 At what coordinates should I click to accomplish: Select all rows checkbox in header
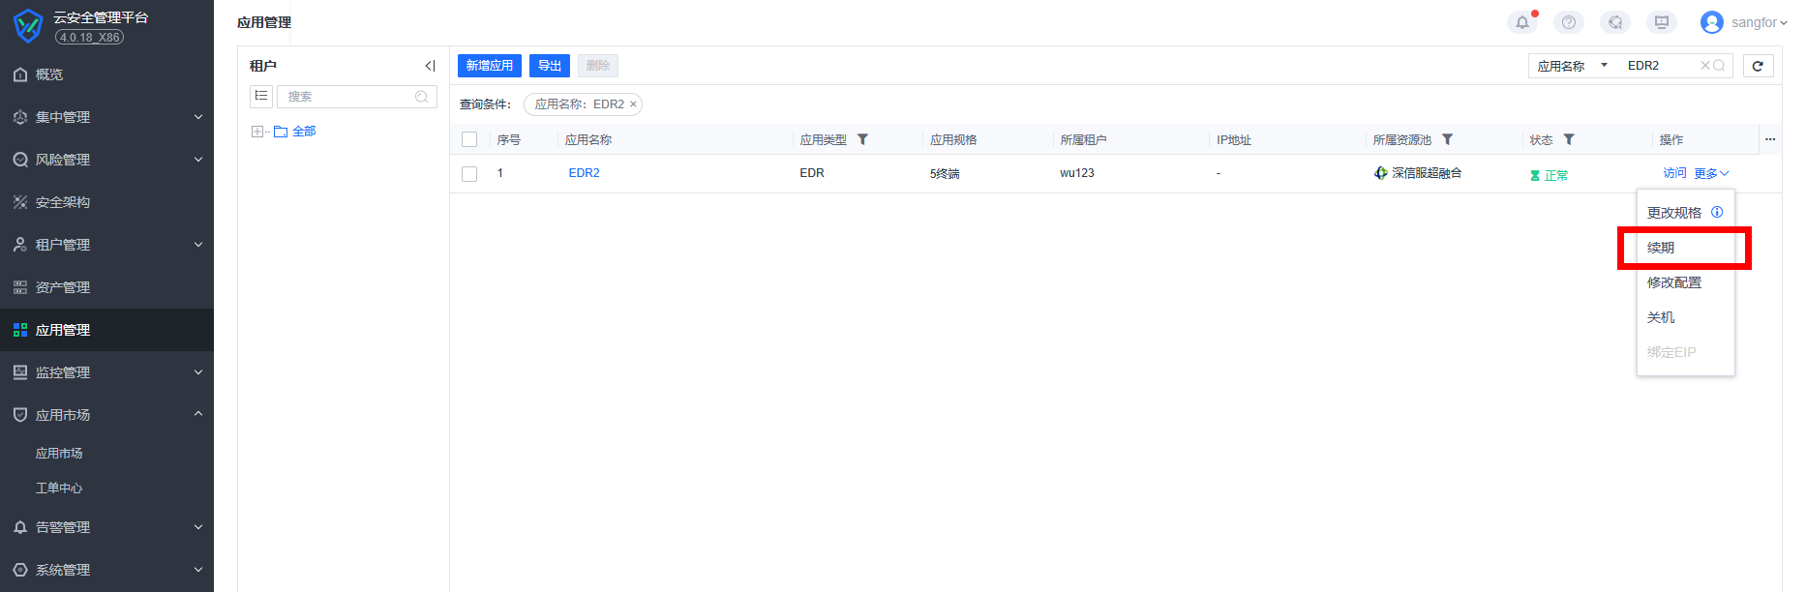pos(469,139)
